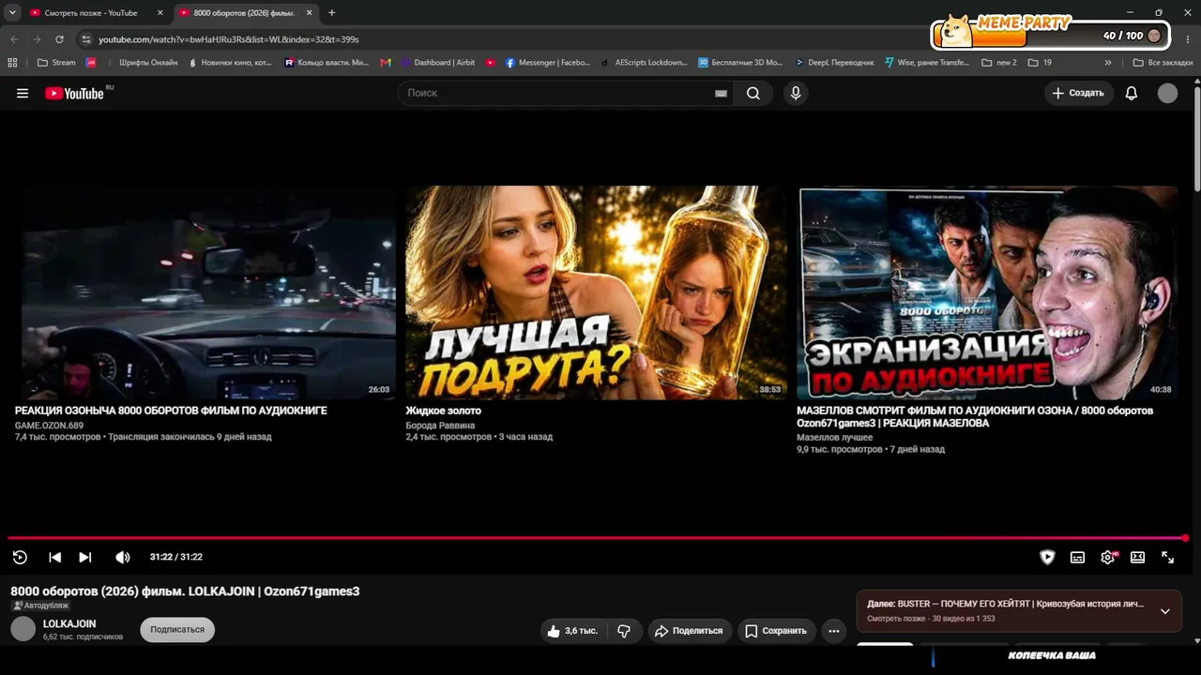Click the address bar URL
Screen dimensions: 1201x675
point(229,39)
